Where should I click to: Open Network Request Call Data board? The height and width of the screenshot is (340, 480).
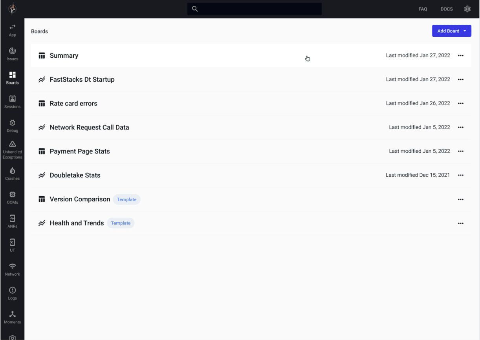251,127
